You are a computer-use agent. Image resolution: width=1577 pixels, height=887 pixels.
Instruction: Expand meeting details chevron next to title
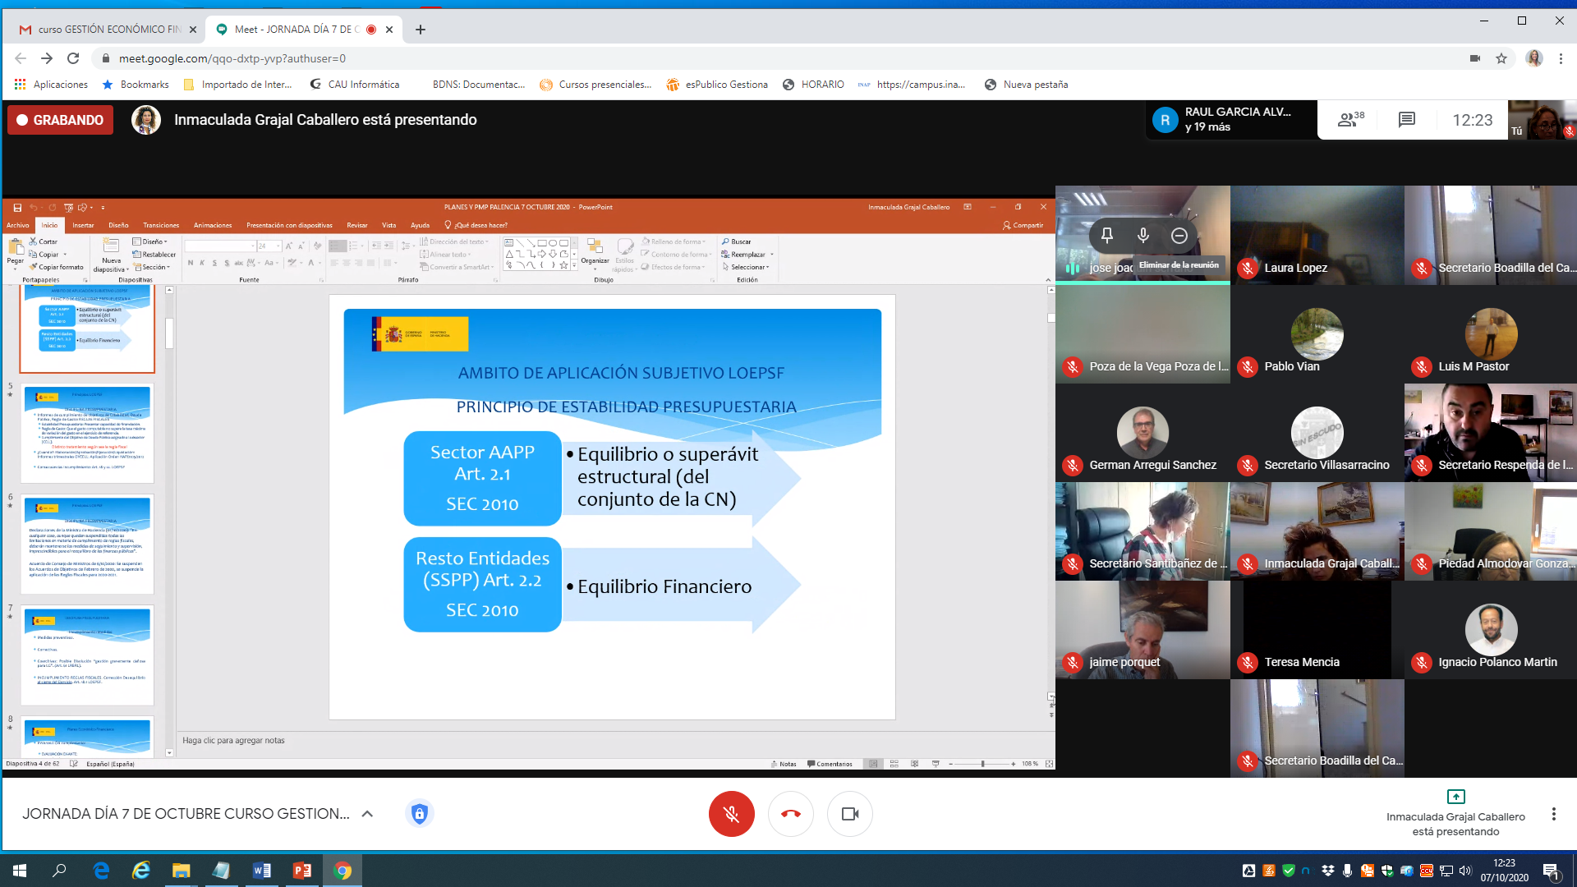point(367,814)
